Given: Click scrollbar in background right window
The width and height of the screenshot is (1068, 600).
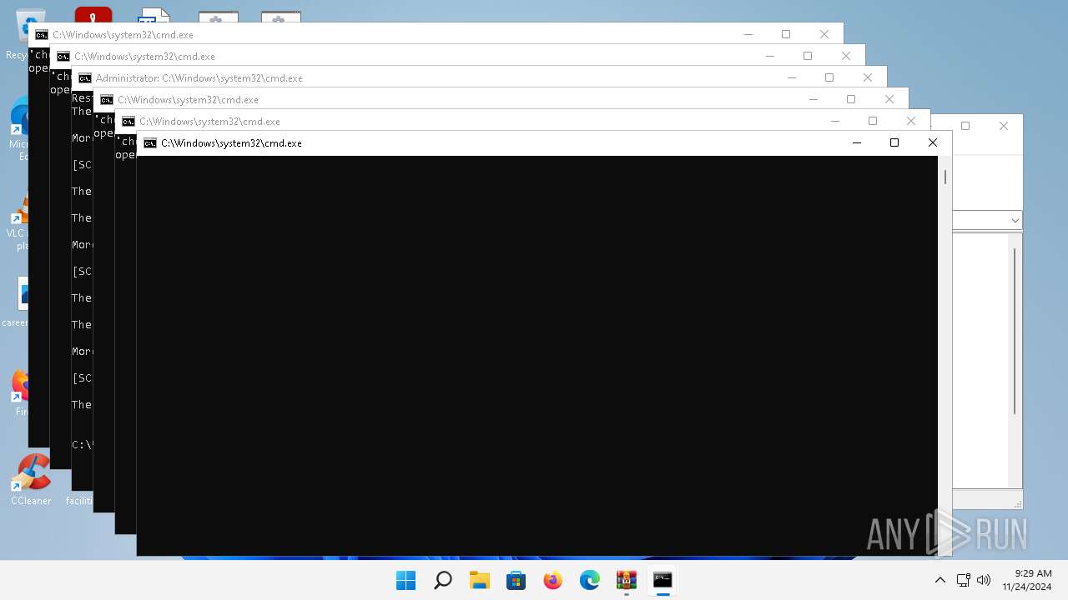Looking at the screenshot, I should (1015, 331).
